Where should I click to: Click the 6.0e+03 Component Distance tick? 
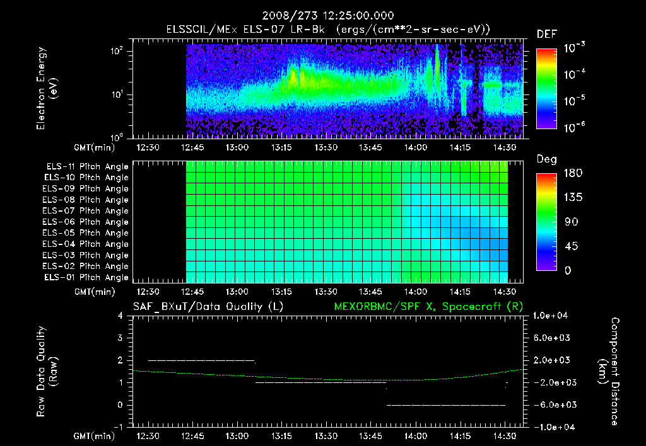tap(552, 338)
